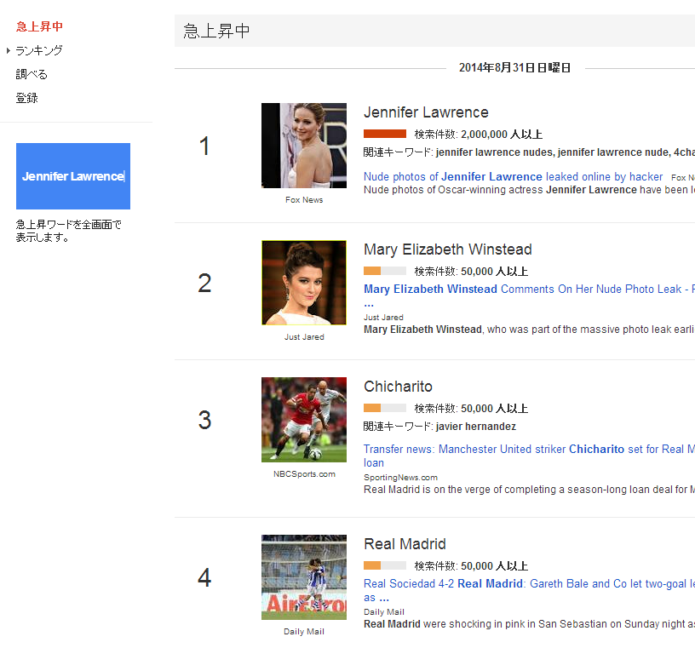
Task: Click the Mary Elizabeth Winstead thumbnail image
Action: coord(304,283)
